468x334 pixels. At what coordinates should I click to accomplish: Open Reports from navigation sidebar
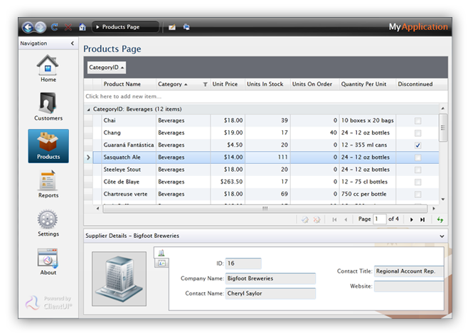click(x=48, y=184)
